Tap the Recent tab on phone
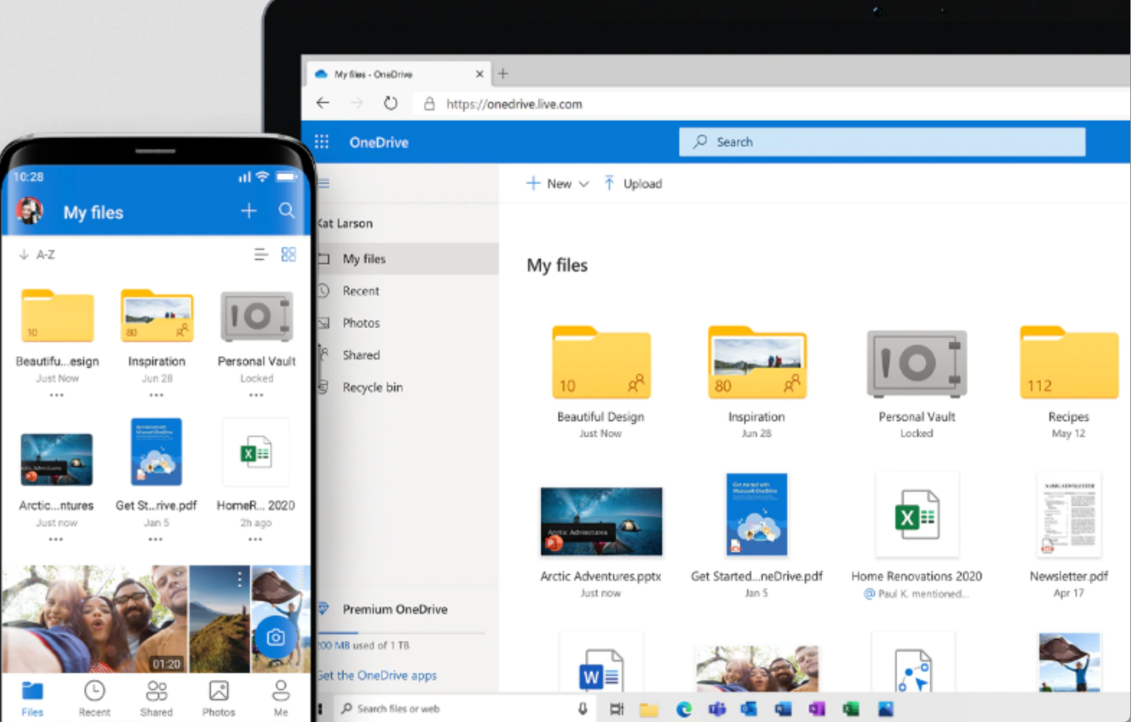Screen dimensions: 1131x722 95,698
